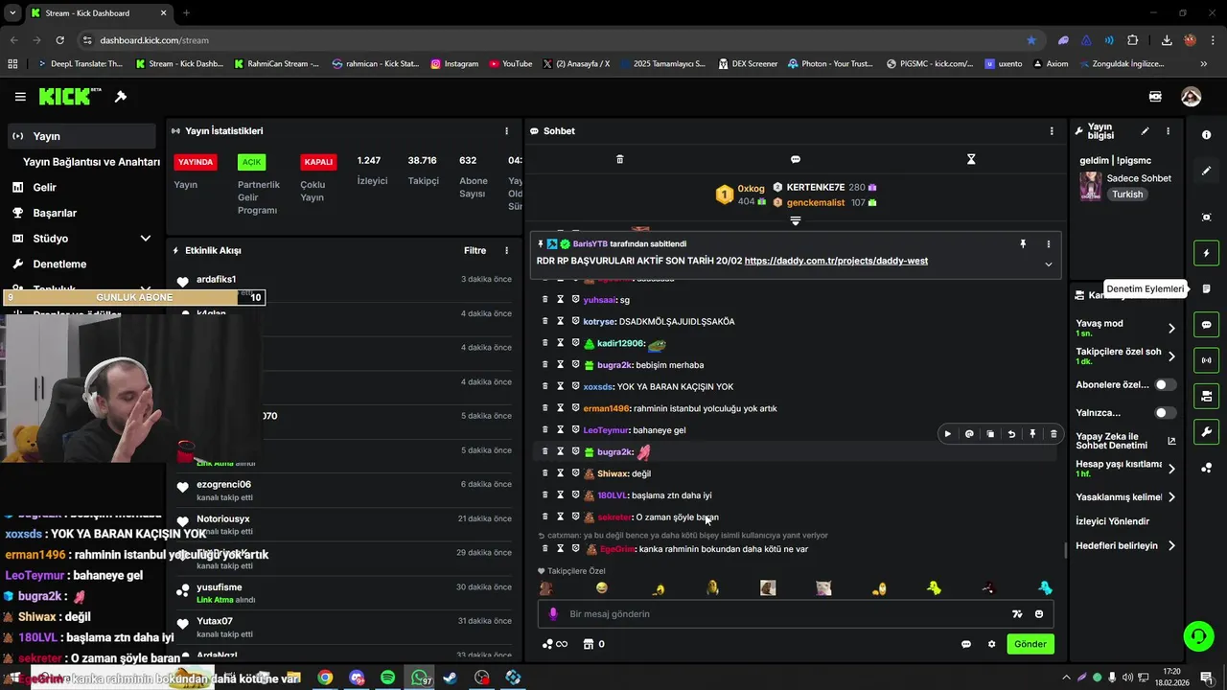This screenshot has width=1227, height=690.
Task: Click İzleyici Yönlendir
Action: (x=1113, y=521)
